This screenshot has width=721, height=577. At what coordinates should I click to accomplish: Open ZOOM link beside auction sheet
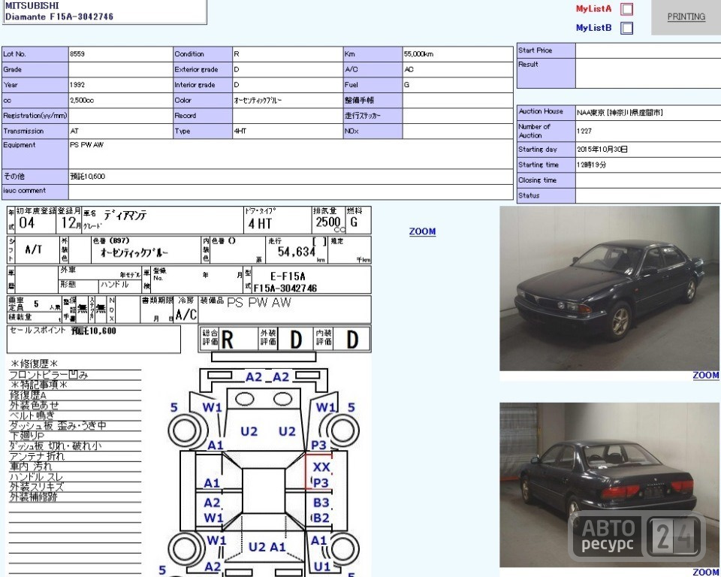(x=422, y=231)
